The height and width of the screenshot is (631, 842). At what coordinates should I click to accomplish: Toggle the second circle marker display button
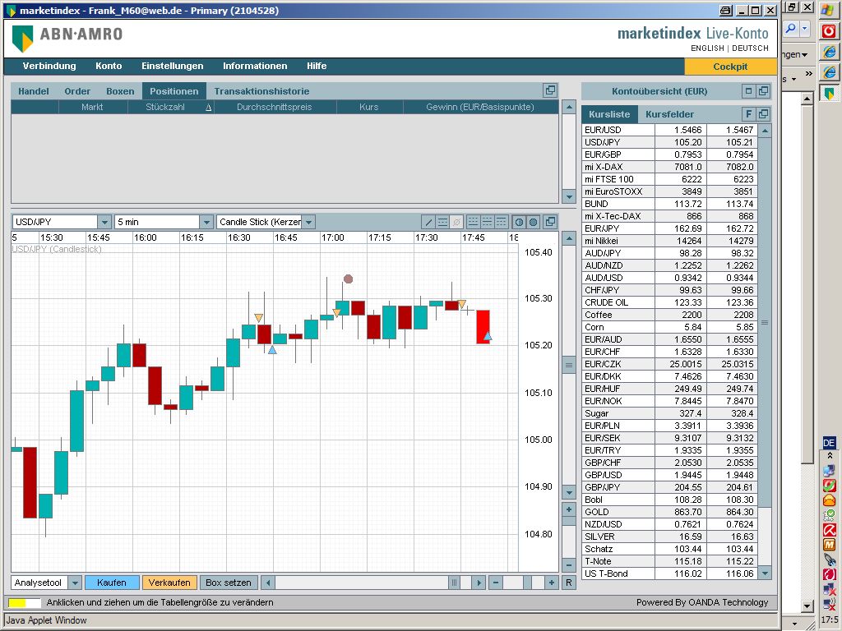533,222
